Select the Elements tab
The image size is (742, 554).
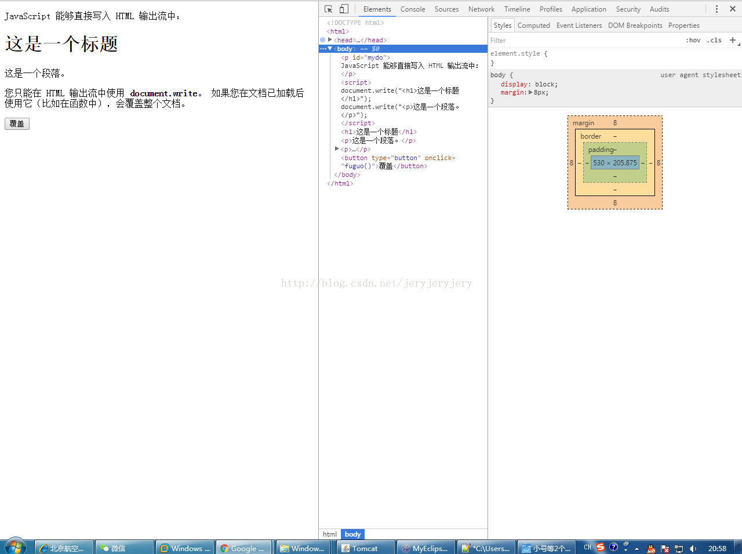coord(377,9)
